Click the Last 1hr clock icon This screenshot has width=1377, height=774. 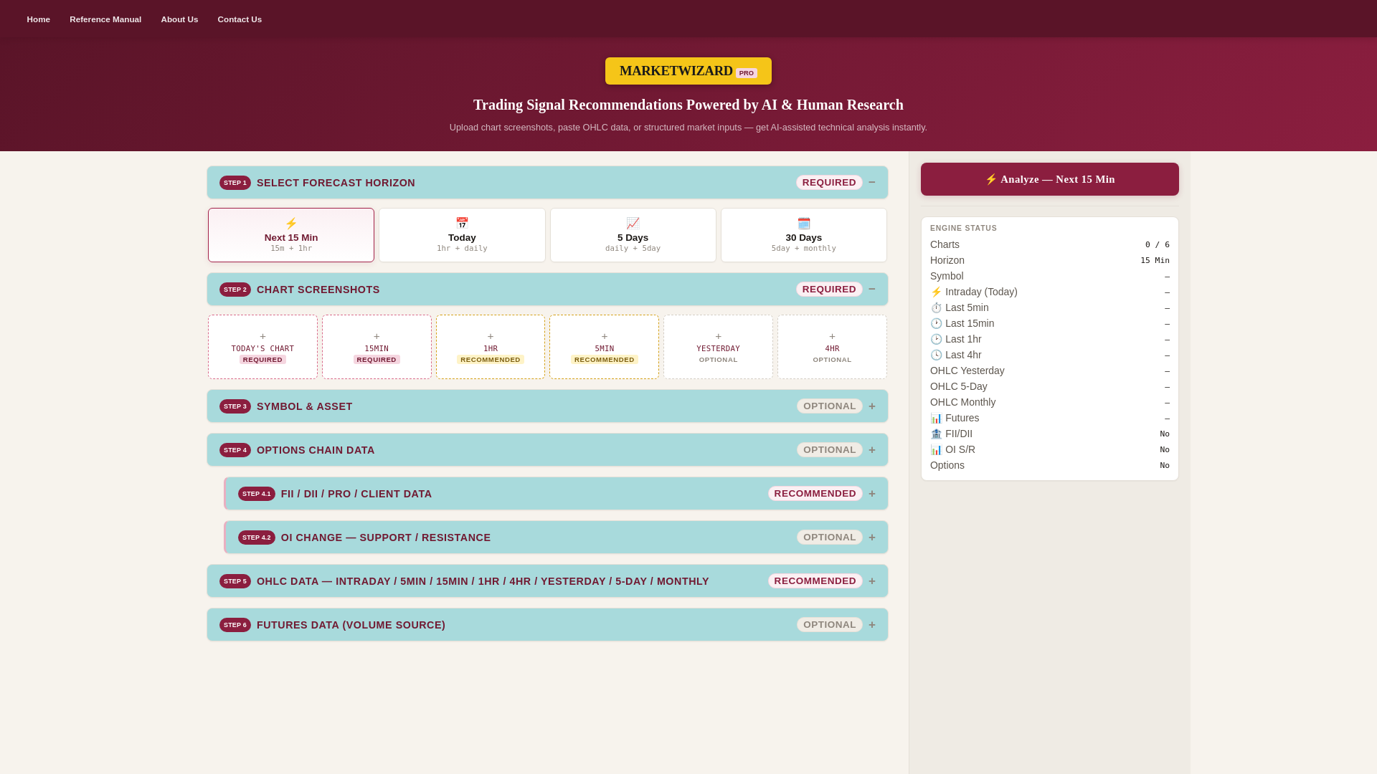(x=936, y=339)
